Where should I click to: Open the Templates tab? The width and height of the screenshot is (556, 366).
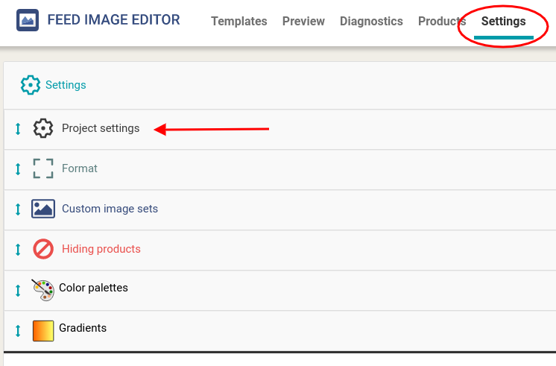[x=239, y=22]
